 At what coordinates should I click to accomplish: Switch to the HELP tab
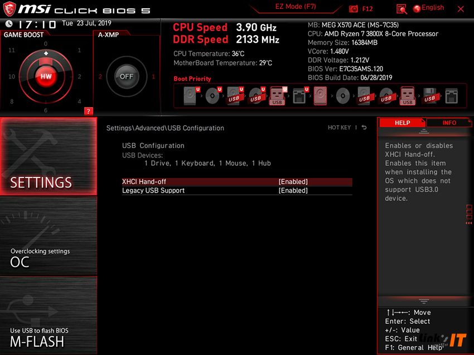point(402,123)
